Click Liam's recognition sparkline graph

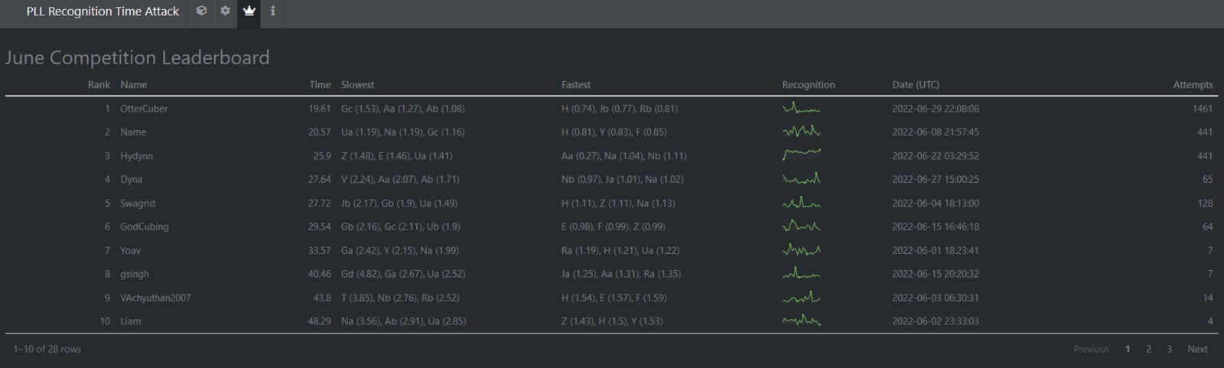(x=801, y=321)
